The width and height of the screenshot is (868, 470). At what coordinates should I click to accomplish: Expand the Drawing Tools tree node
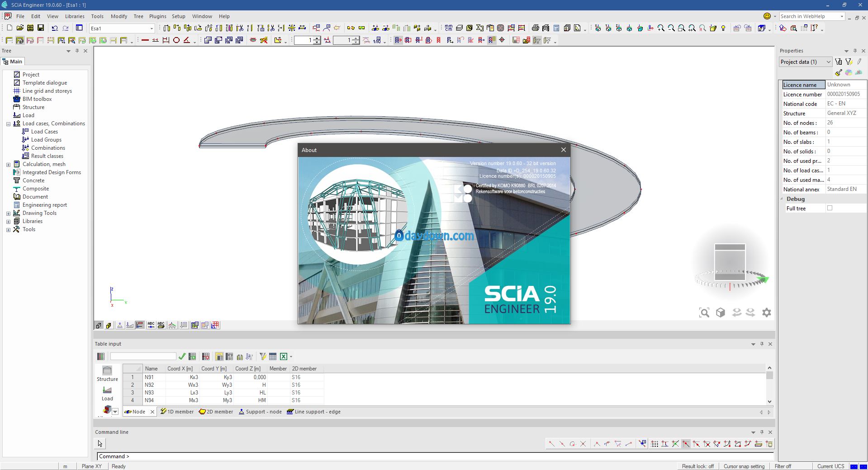[x=8, y=214]
